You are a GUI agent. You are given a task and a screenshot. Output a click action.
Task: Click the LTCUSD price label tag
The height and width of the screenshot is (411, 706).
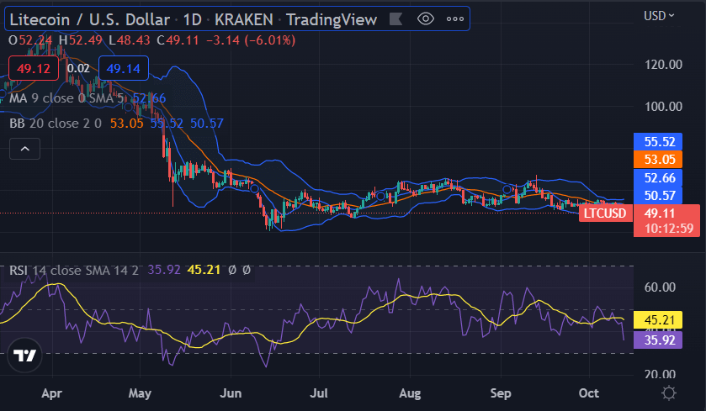(x=605, y=213)
